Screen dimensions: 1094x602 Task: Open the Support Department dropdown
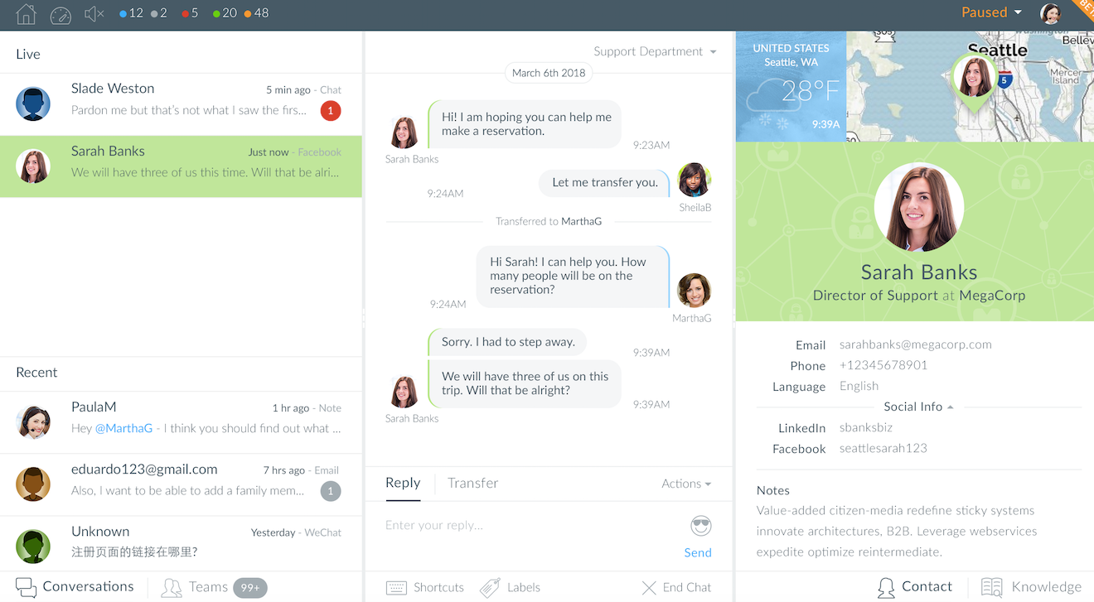click(x=655, y=51)
